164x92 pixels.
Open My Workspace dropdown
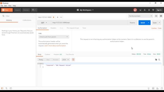tap(85, 10)
